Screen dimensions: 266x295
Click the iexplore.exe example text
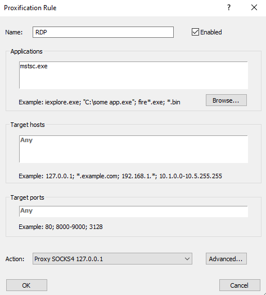(63, 102)
